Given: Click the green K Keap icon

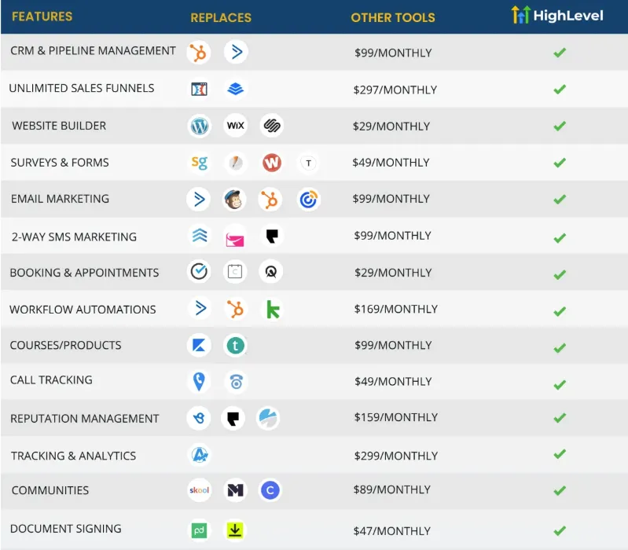Looking at the screenshot, I should click(274, 310).
